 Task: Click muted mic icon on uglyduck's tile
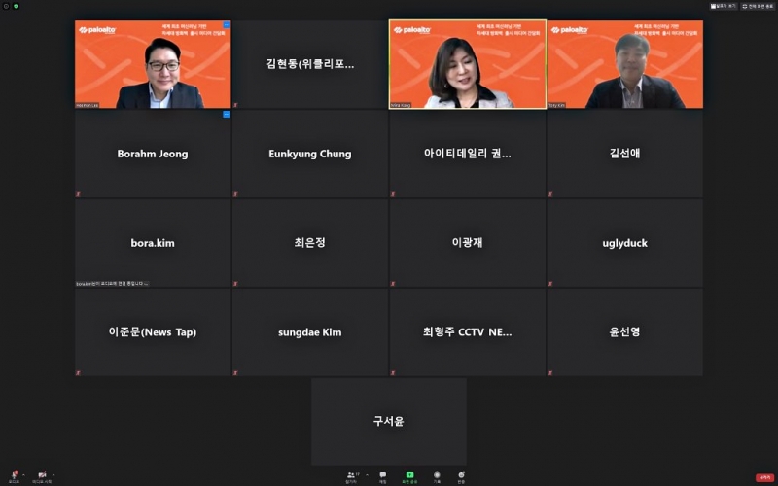[x=550, y=284]
